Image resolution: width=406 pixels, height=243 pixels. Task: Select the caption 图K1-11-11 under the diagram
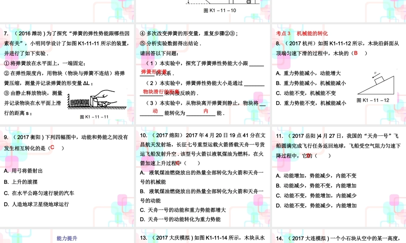94,117
